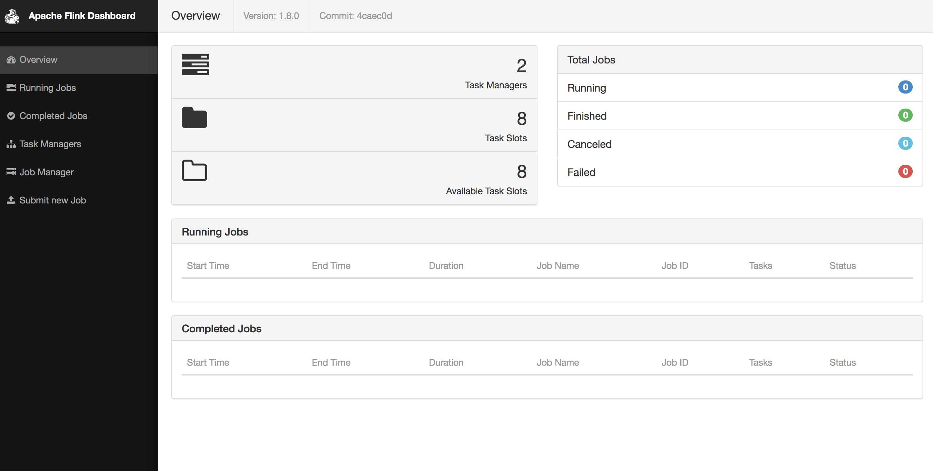
Task: Click Job Name column in Completed Jobs table
Action: click(x=558, y=363)
